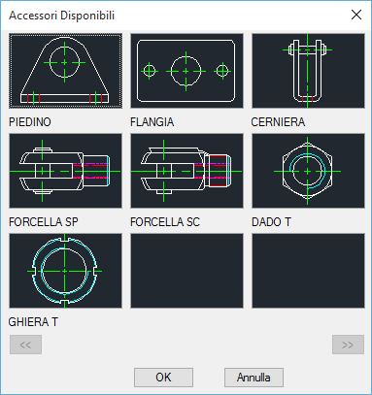Select the PIEDINO accessory drawing
Viewport: 372px width, 395px height.
point(65,71)
